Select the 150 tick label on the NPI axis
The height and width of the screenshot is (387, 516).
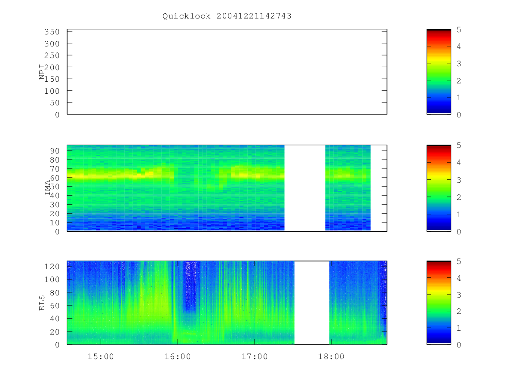(x=52, y=79)
